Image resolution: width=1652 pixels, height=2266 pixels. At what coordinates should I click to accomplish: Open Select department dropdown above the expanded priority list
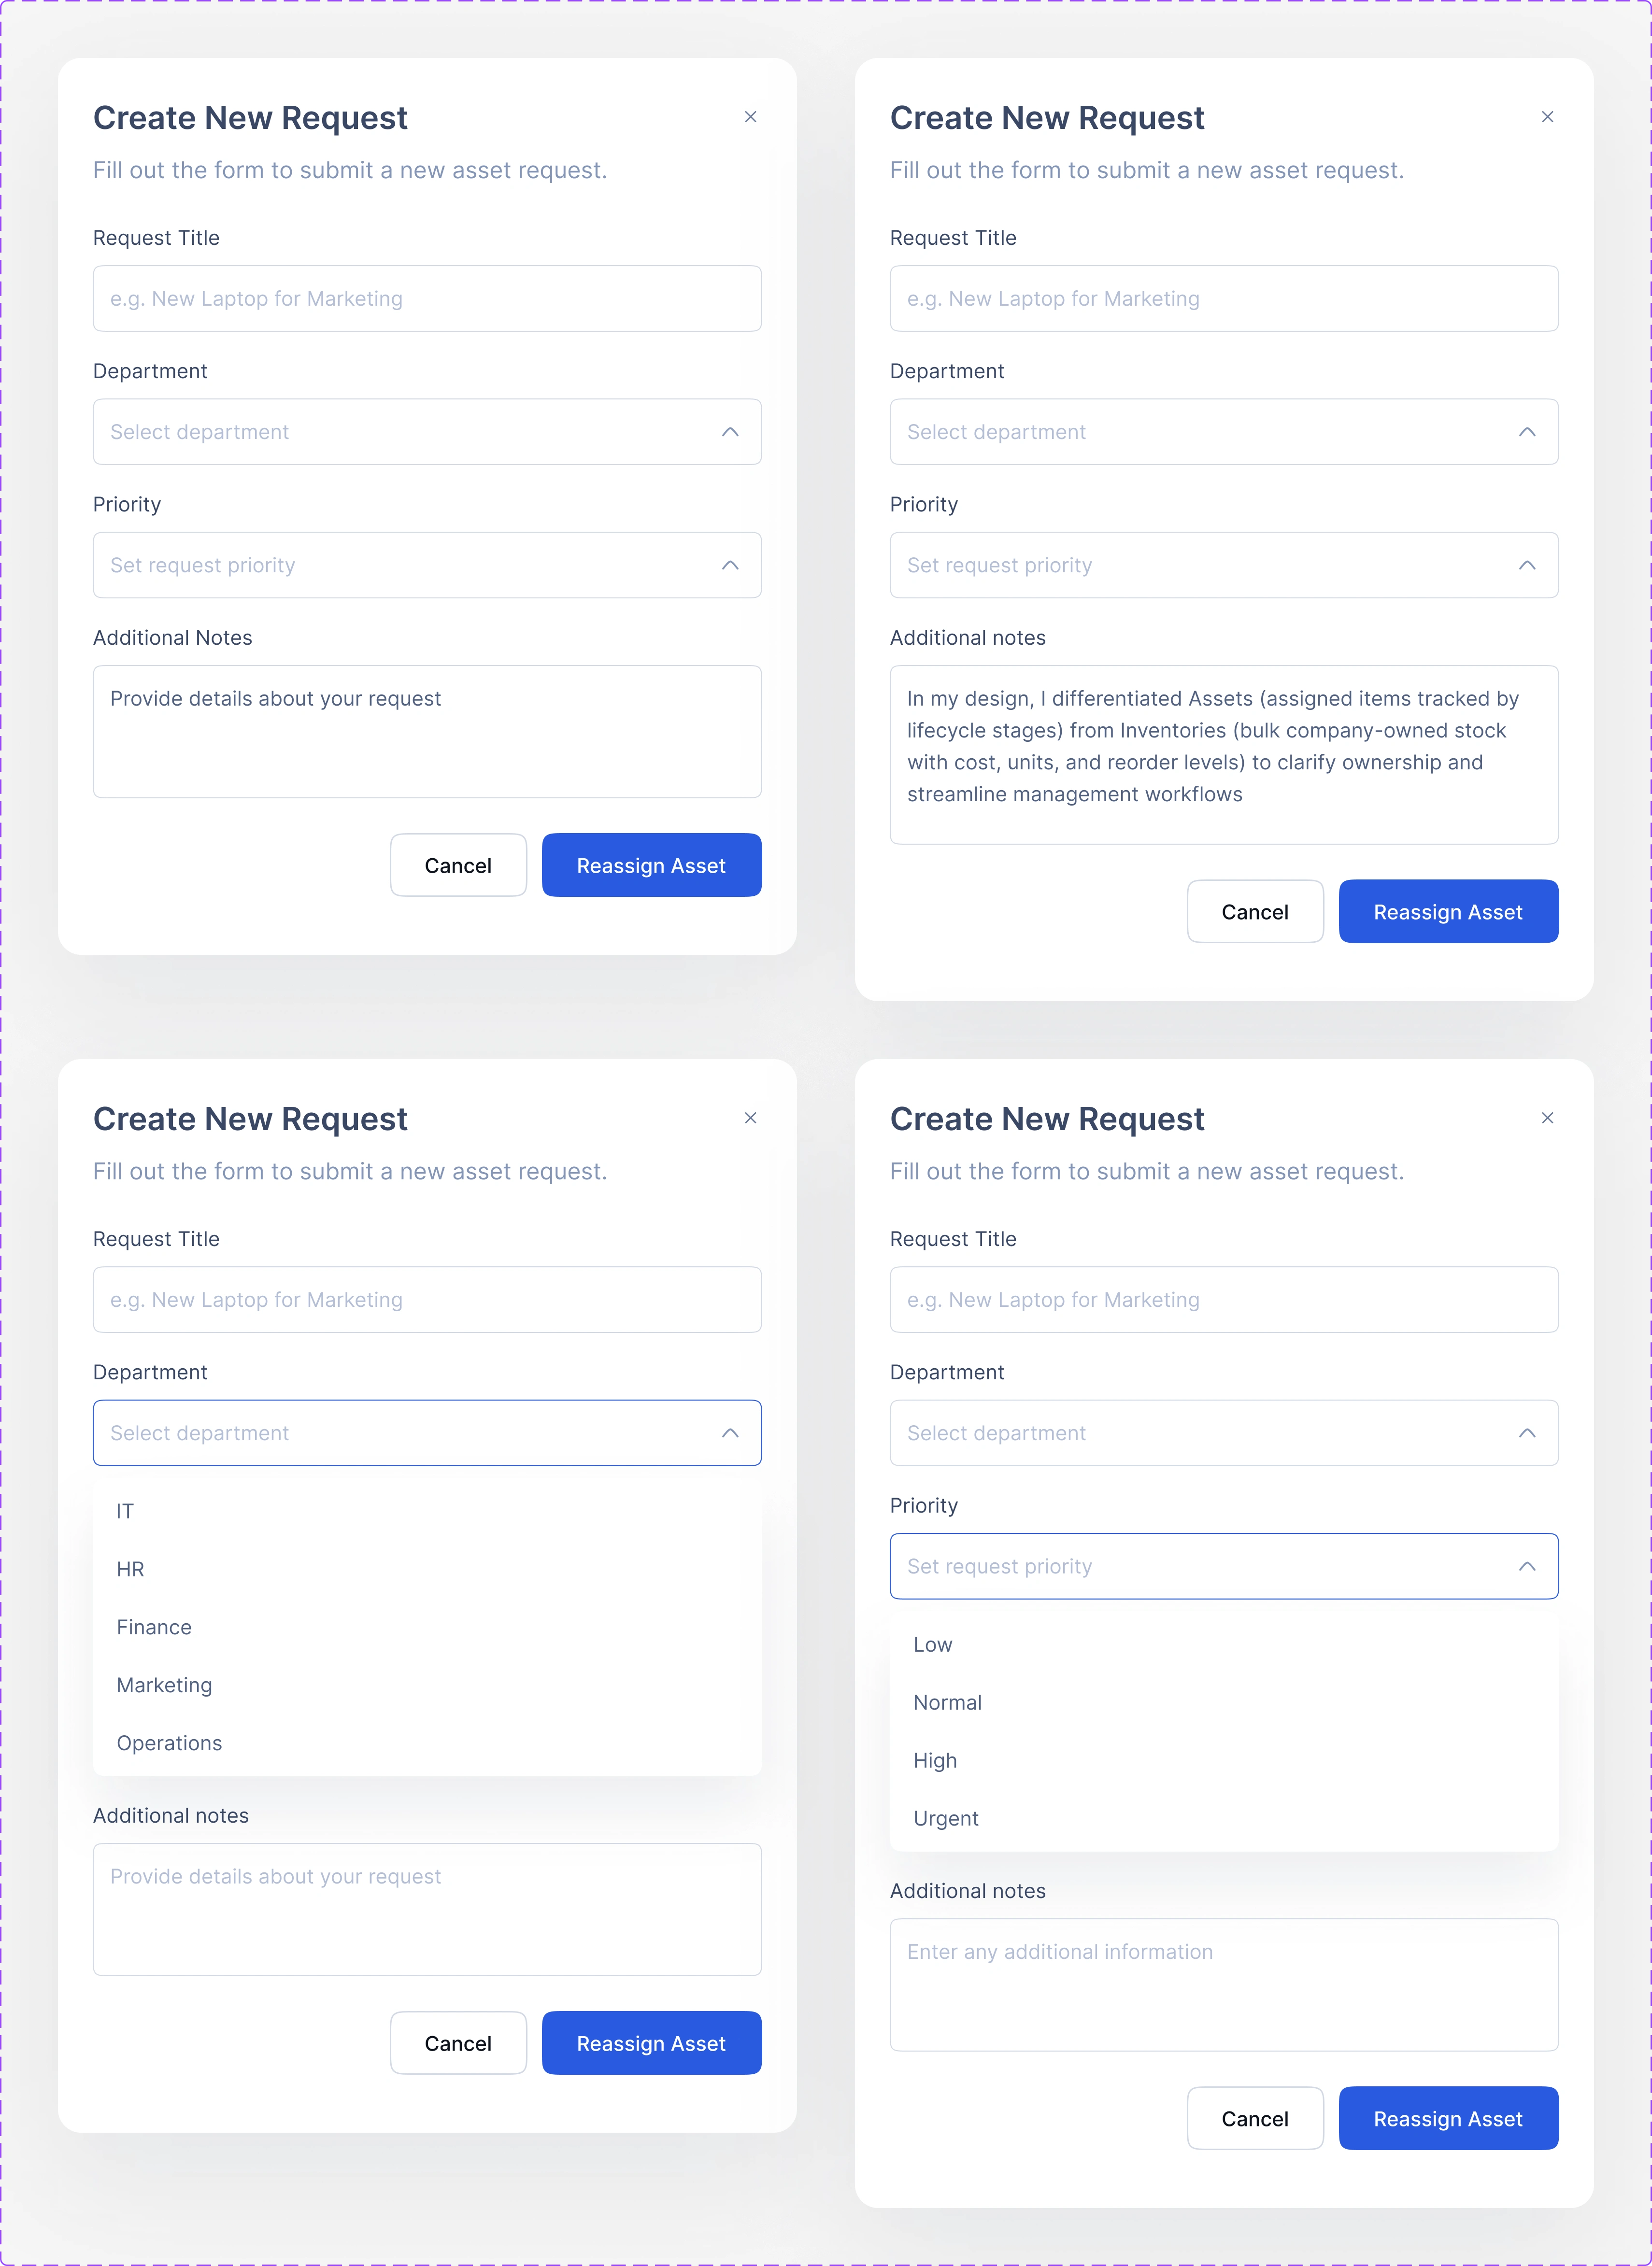point(1224,1432)
